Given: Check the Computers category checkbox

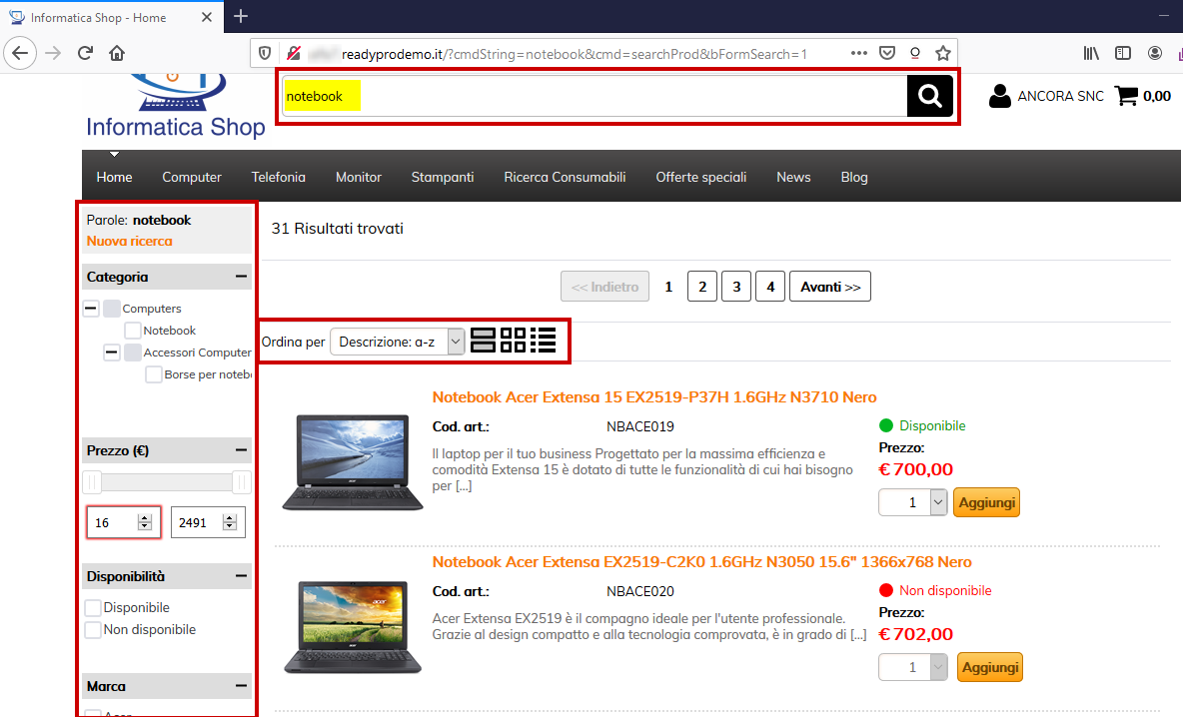Looking at the screenshot, I should [112, 309].
